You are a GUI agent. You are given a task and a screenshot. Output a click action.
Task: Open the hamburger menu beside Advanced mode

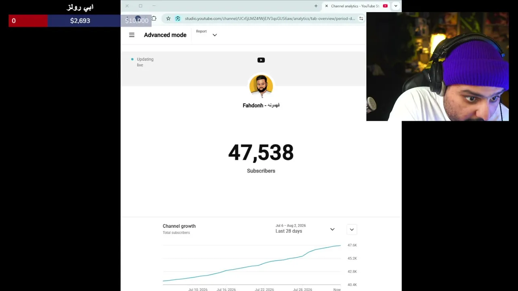132,35
